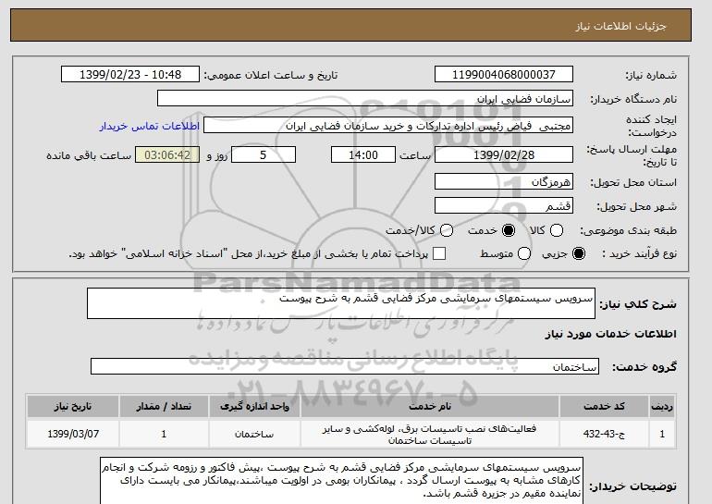Select the کالا/خدمت radio button
712x504 pixels.
[x=447, y=230]
